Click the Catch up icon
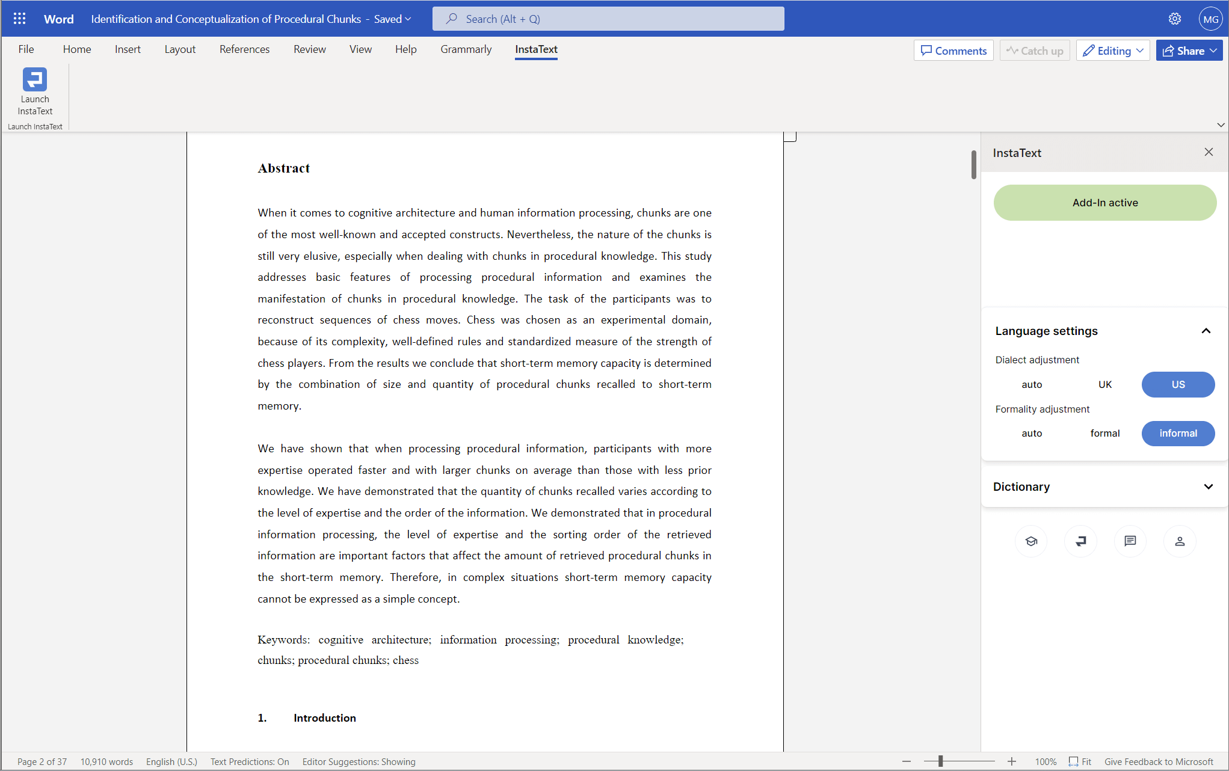Screen dimensions: 1229x771 pos(1034,50)
